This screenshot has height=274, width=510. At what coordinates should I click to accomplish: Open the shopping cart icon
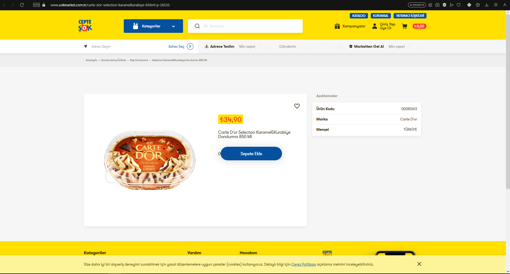coord(404,26)
